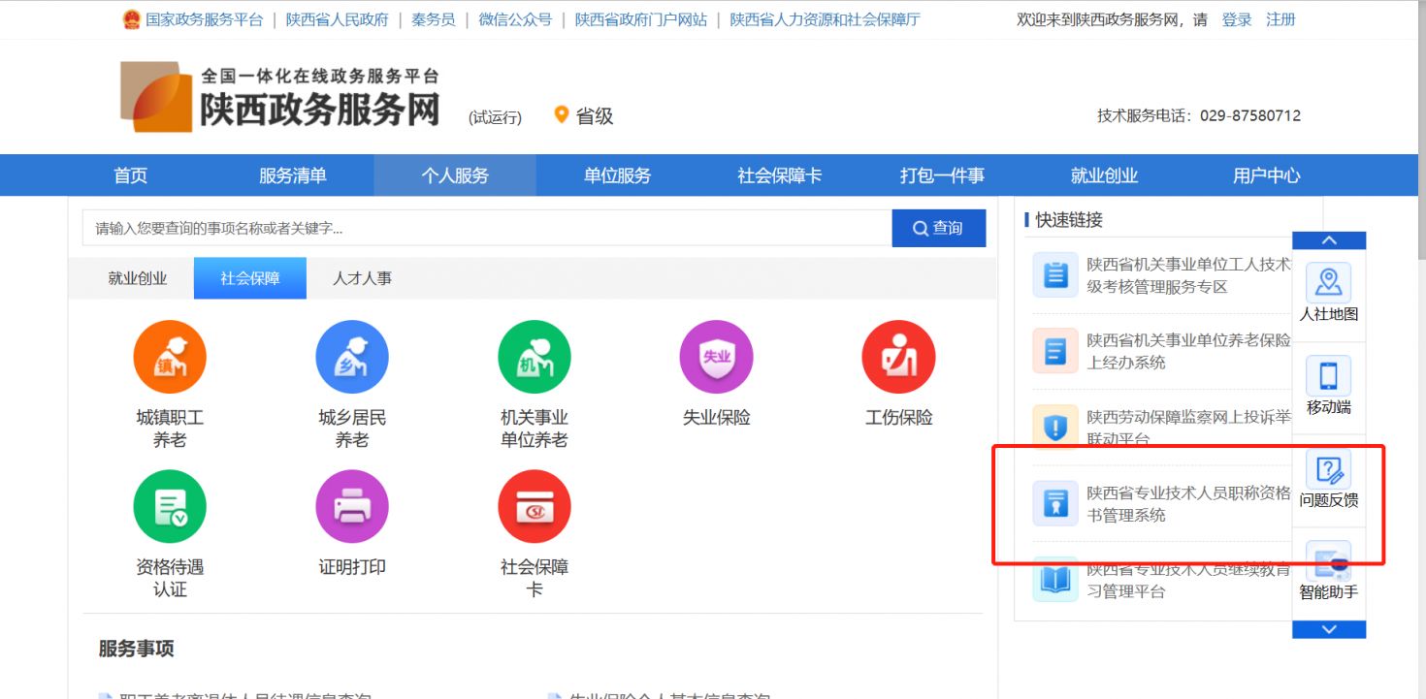Open the 城镇职工养老 pension icon

170,357
